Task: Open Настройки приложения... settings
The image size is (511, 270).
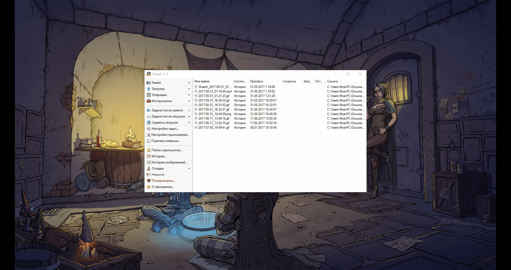Action: tap(168, 135)
